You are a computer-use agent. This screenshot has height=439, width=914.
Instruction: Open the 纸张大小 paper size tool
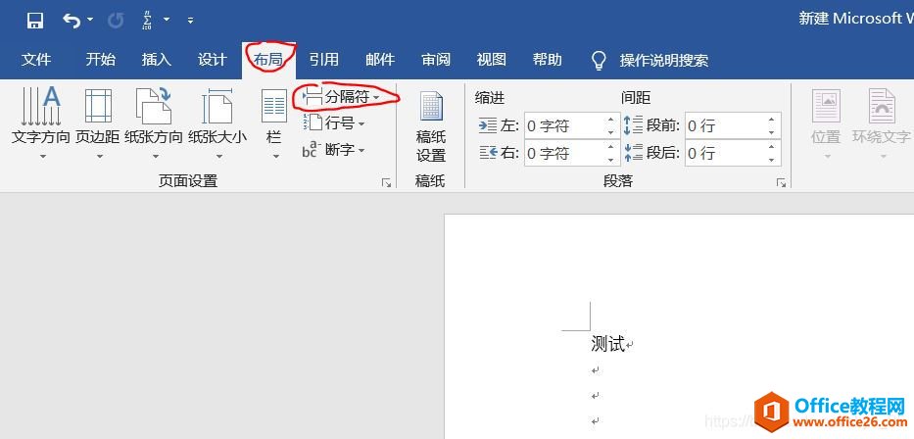tap(217, 123)
